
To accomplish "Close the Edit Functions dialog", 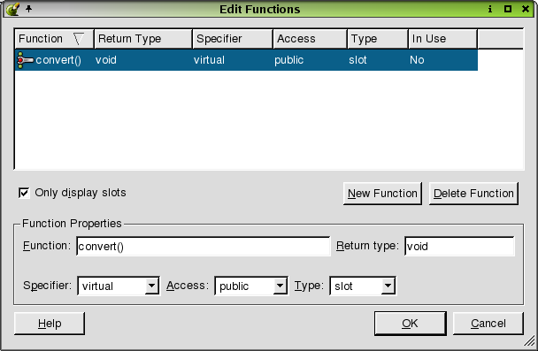I will (526, 9).
